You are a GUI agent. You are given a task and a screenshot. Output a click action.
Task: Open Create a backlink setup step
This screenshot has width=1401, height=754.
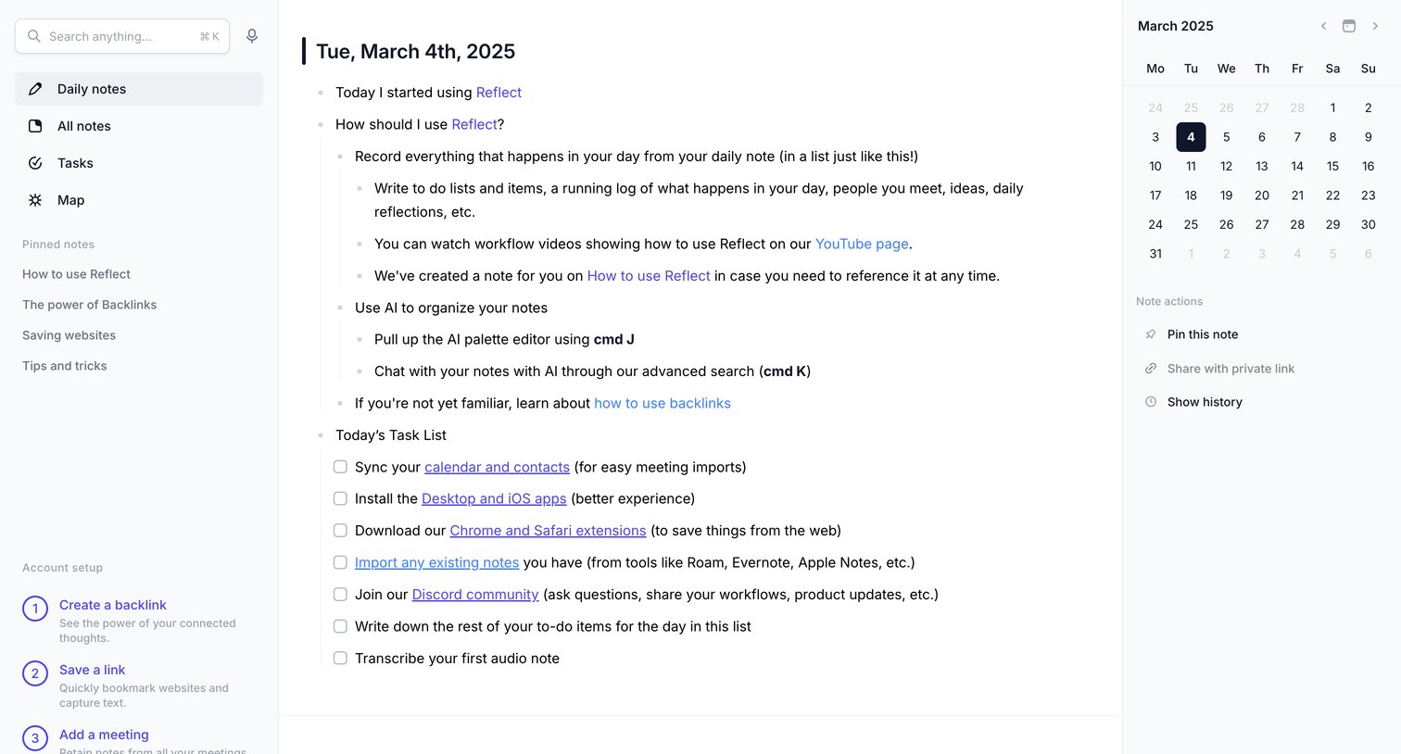113,605
